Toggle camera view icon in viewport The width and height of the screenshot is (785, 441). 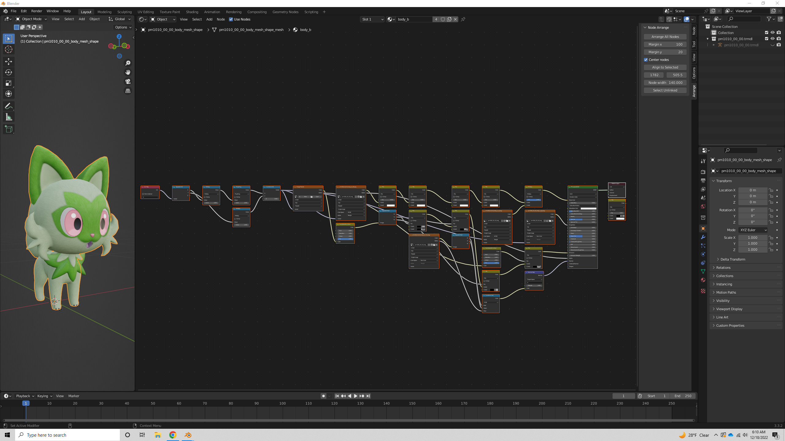point(128,81)
